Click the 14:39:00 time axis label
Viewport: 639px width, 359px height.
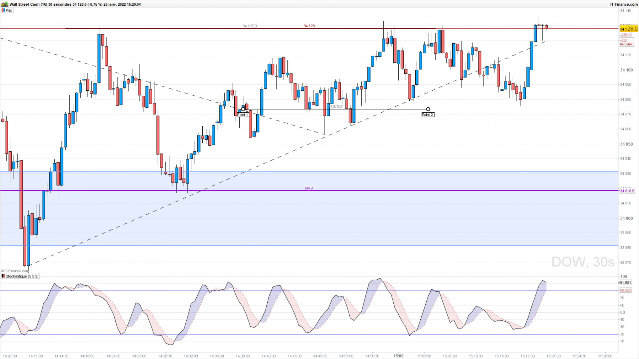(x=243, y=356)
